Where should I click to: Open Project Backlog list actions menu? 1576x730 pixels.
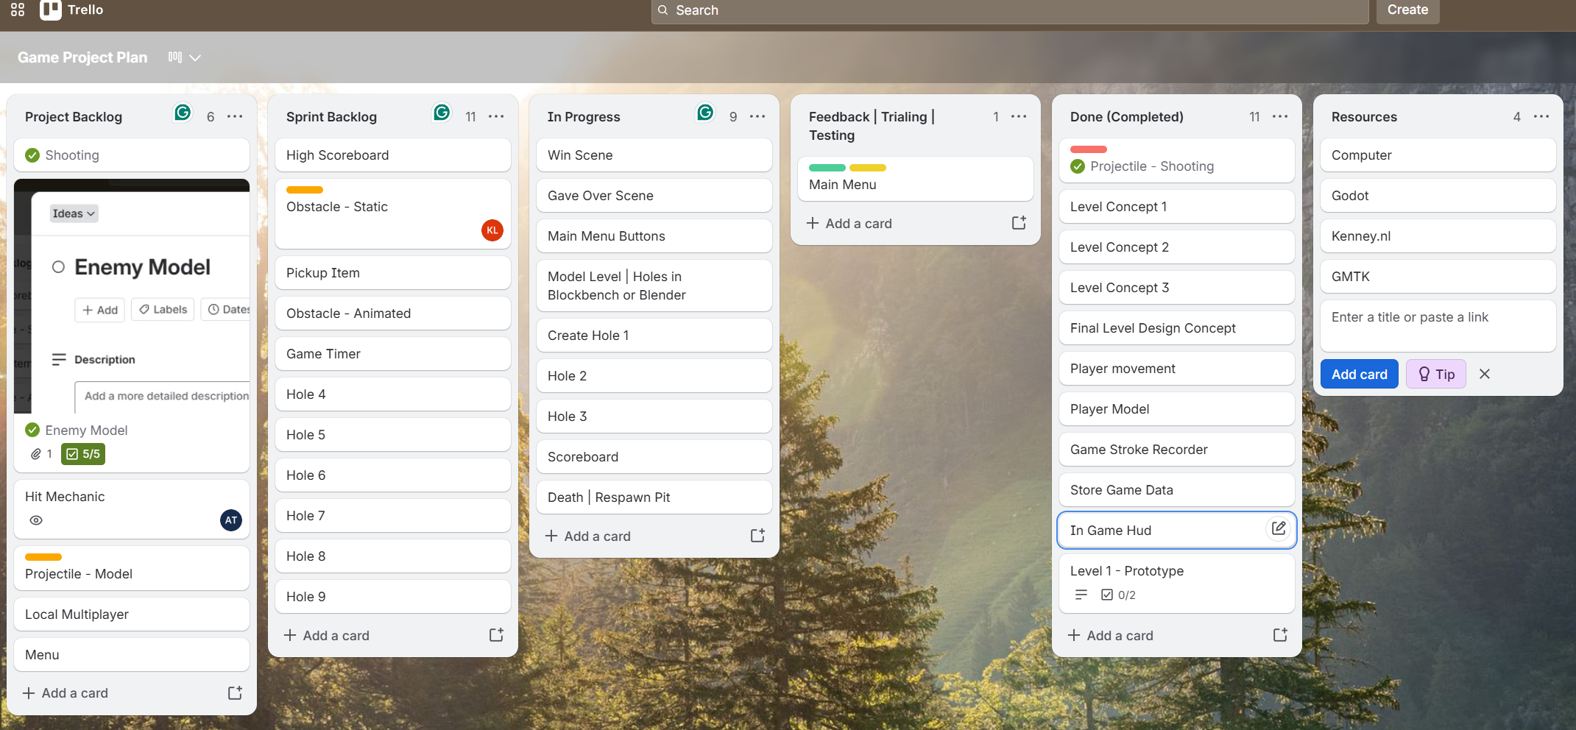235,116
